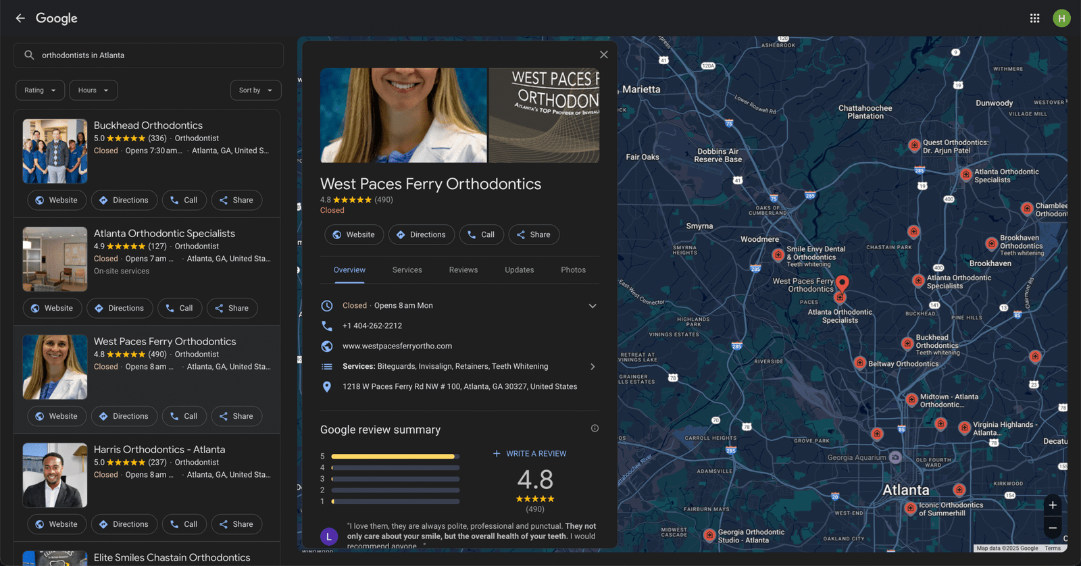Open Harris Orthodontics - Atlanta listing
The image size is (1081, 566).
(159, 450)
